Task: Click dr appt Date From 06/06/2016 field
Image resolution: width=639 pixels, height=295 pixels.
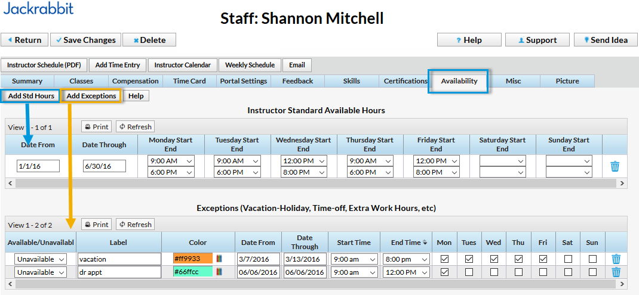Action: click(259, 272)
